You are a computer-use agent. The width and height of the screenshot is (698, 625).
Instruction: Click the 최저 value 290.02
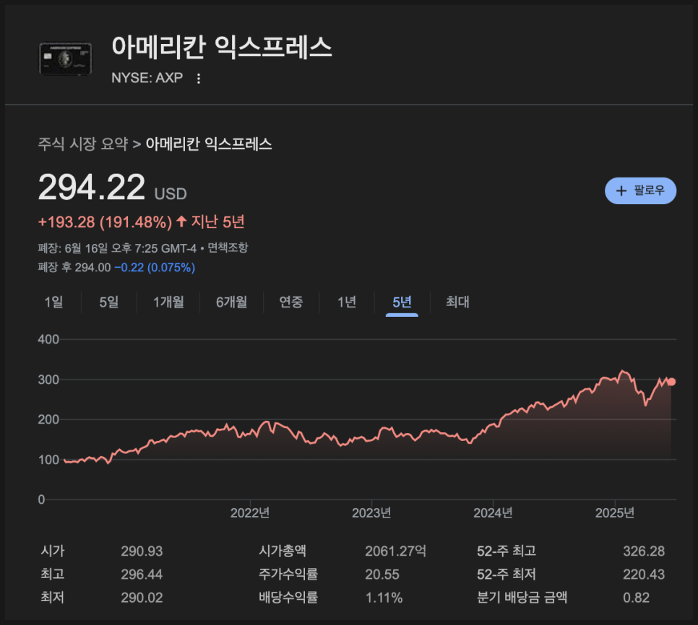142,598
